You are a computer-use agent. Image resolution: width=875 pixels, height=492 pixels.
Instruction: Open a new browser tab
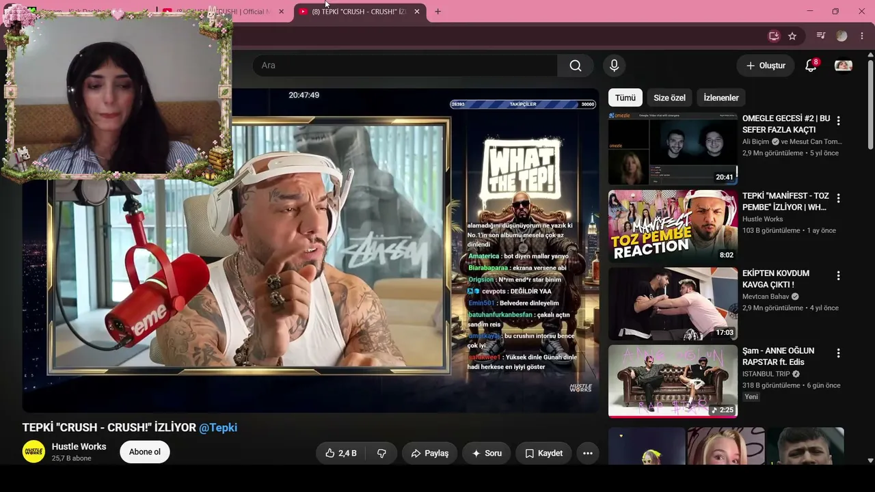pos(437,12)
